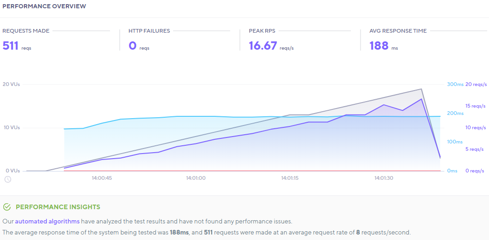489x240 pixels.
Task: Click the clock icon below the chart
Action: [8, 179]
